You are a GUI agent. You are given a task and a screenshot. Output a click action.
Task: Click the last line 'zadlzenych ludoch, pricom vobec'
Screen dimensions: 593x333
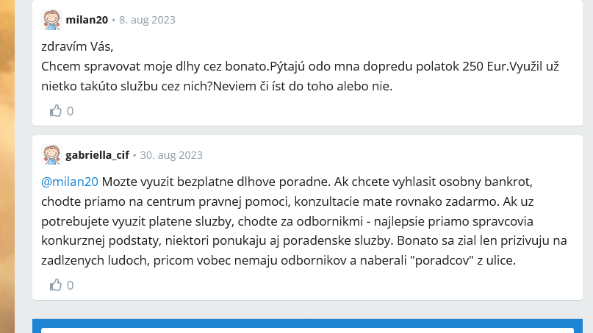[278, 260]
